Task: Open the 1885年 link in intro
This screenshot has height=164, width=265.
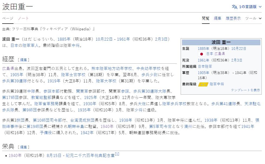Action: pyautogui.click(x=64, y=39)
